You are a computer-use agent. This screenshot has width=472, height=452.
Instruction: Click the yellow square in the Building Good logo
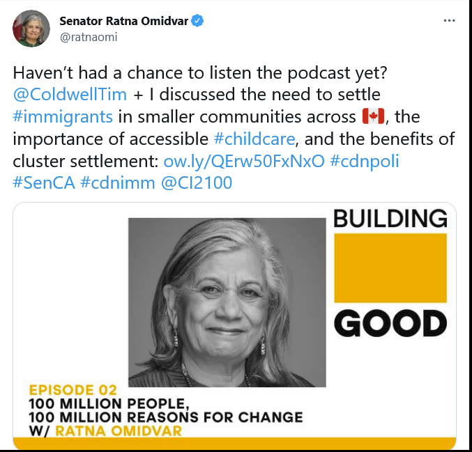point(390,268)
